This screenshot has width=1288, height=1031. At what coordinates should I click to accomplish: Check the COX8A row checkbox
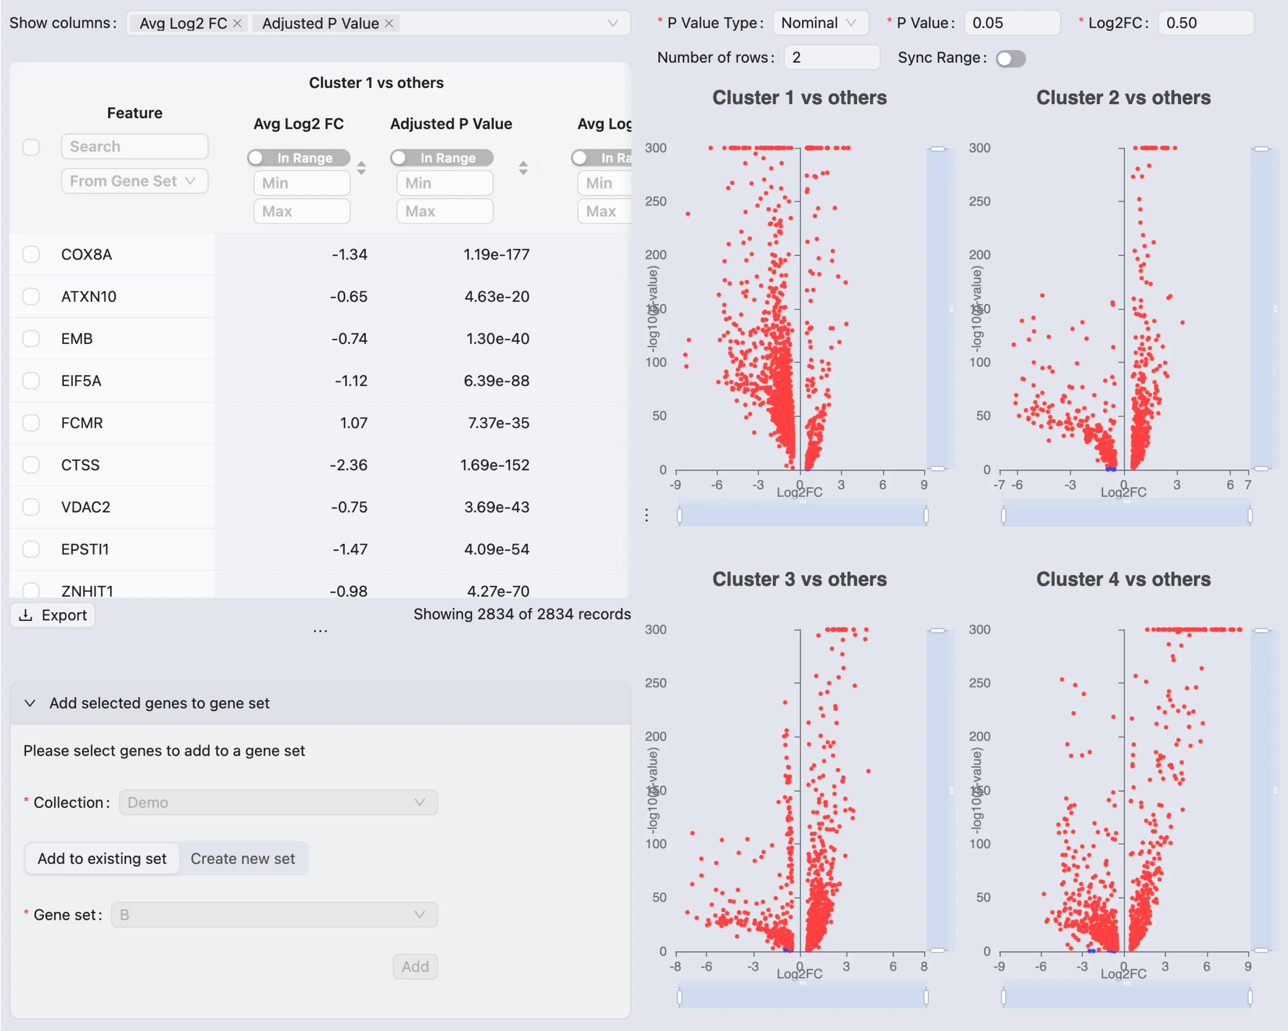pyautogui.click(x=31, y=255)
